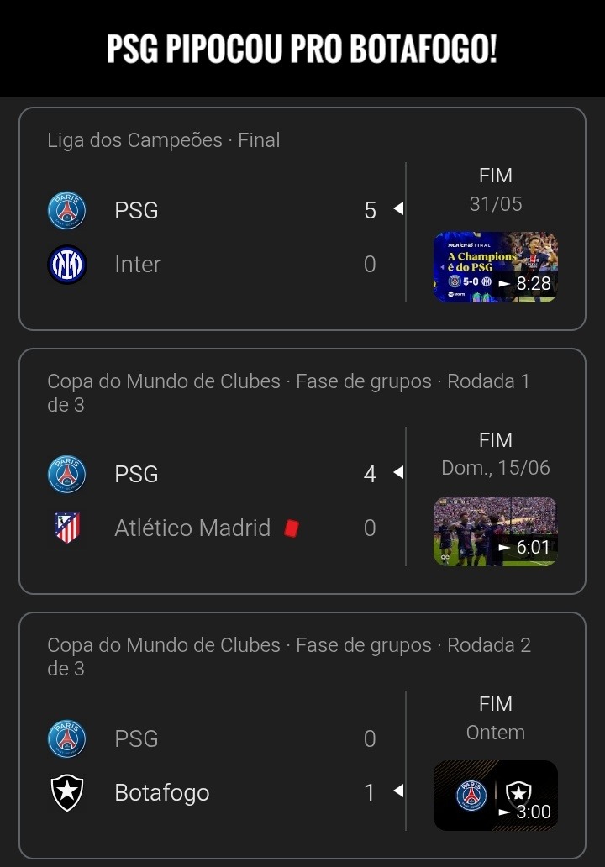The width and height of the screenshot is (605, 867).
Task: Select the Inter team name
Action: point(138,265)
